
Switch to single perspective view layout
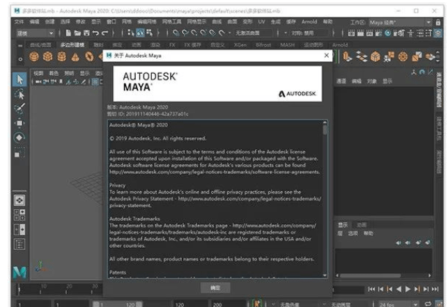coord(20,200)
